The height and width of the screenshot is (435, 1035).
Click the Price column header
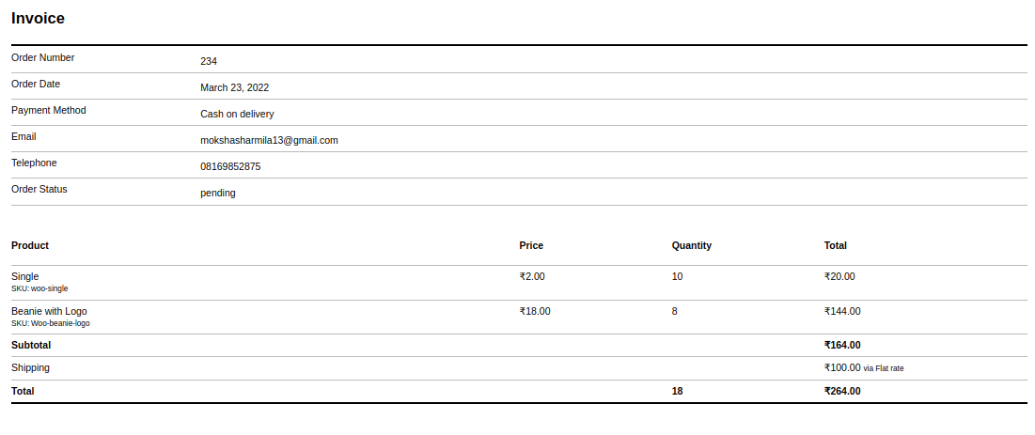click(x=531, y=245)
